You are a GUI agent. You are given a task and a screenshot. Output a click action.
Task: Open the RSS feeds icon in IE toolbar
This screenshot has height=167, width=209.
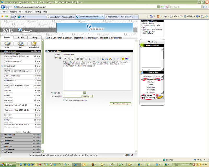click(x=158, y=16)
